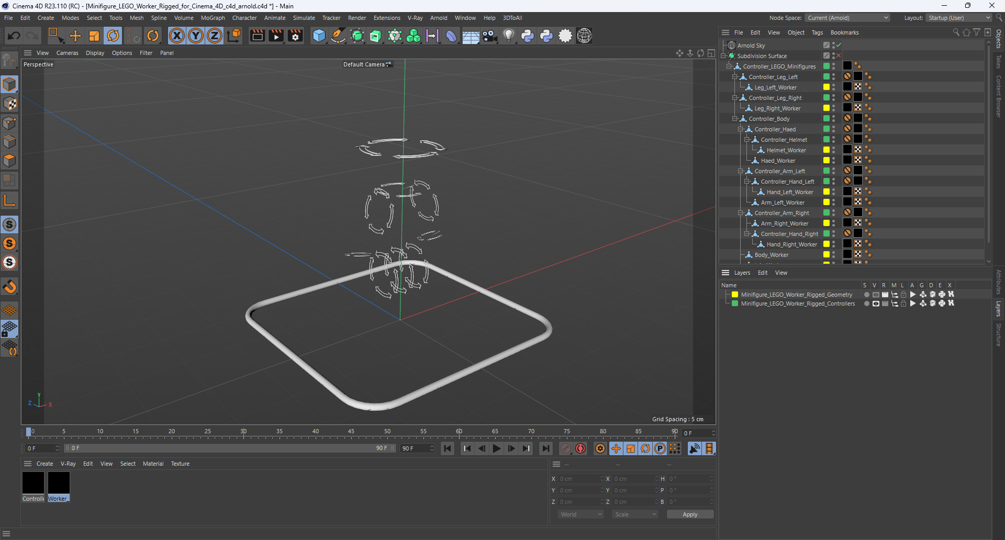Screen dimensions: 1005x540
Task: Click the globe icon in toolbar
Action: coord(584,36)
